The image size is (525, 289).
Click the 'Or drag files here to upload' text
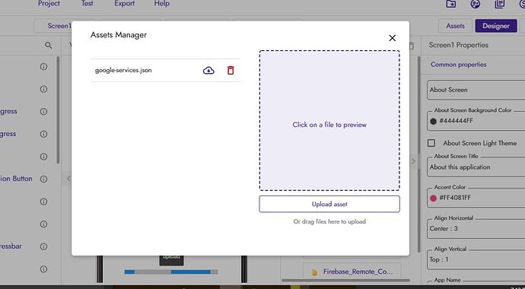pos(329,221)
